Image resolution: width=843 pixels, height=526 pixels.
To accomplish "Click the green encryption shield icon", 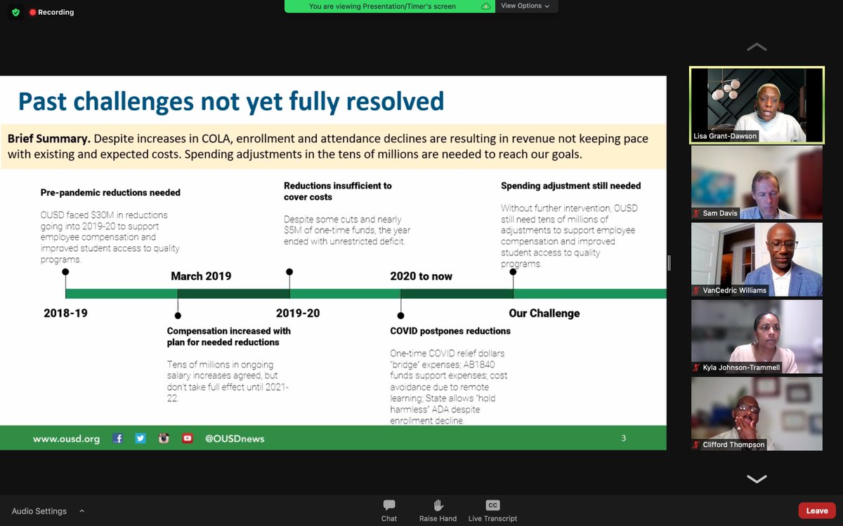I will tap(16, 12).
